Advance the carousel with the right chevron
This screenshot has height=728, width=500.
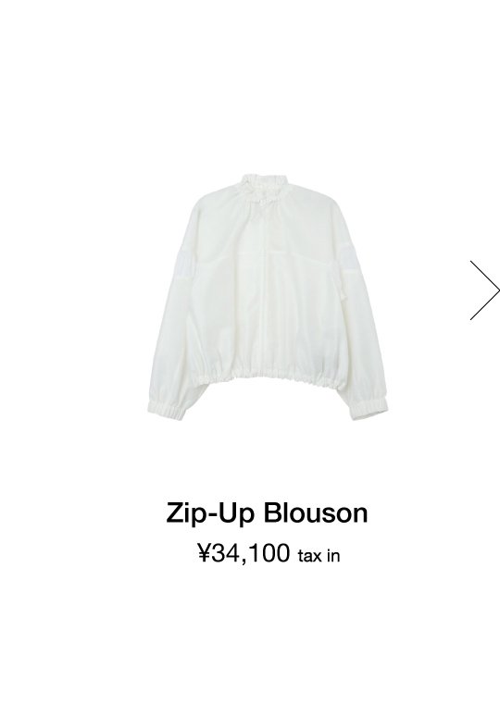click(x=485, y=290)
